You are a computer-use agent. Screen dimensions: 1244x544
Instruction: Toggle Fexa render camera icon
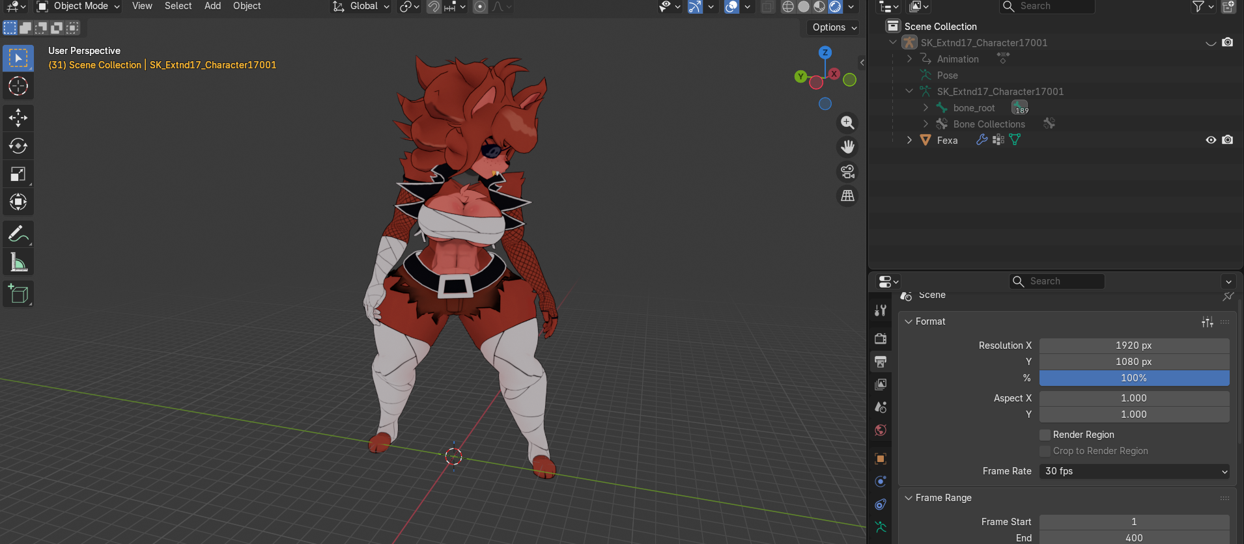coord(1227,140)
